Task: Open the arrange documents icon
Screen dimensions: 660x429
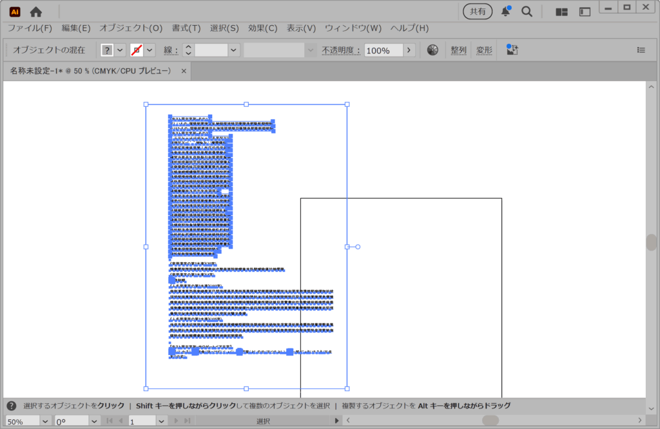Action: tap(561, 12)
